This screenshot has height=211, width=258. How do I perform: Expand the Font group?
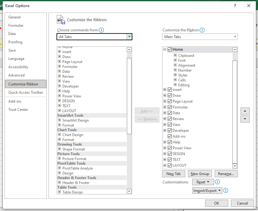pos(175,60)
